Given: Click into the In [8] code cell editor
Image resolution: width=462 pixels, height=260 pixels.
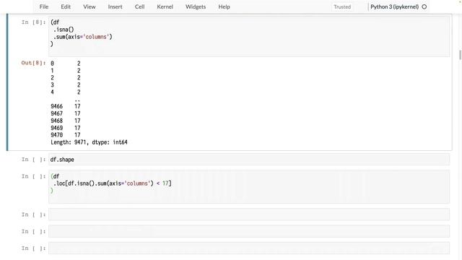Looking at the screenshot, I should pyautogui.click(x=249, y=36).
